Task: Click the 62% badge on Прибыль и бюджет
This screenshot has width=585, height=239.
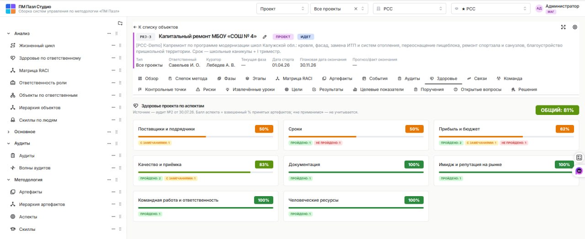Action: pos(564,129)
